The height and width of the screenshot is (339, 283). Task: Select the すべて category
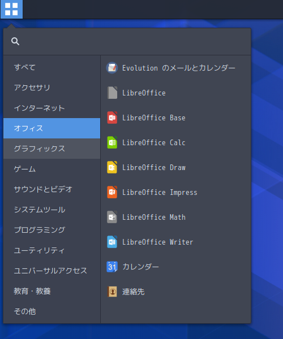tap(52, 67)
